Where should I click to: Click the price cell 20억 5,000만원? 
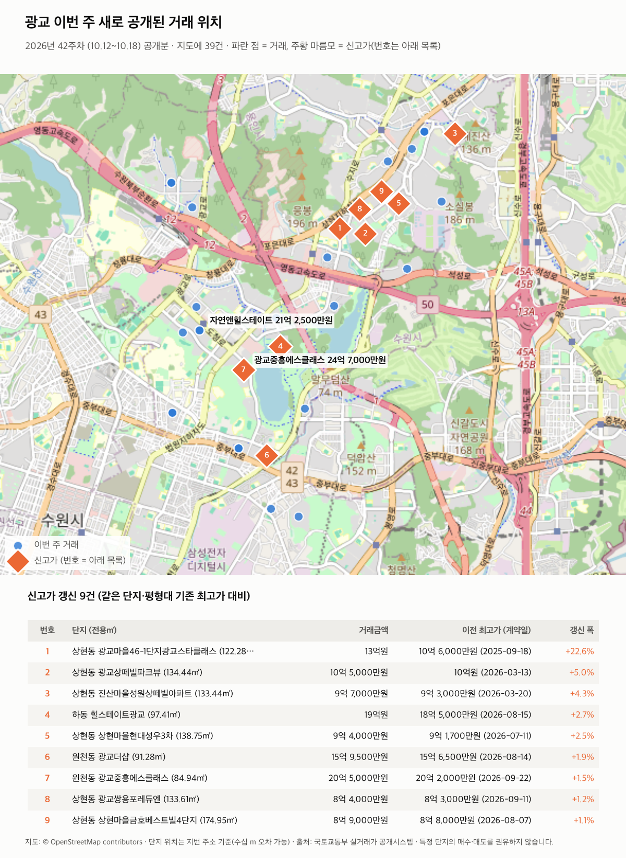(358, 778)
